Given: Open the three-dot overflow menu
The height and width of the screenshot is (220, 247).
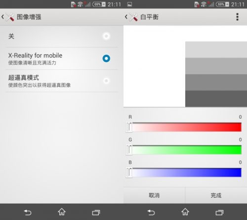Looking at the screenshot, I should tap(237, 17).
